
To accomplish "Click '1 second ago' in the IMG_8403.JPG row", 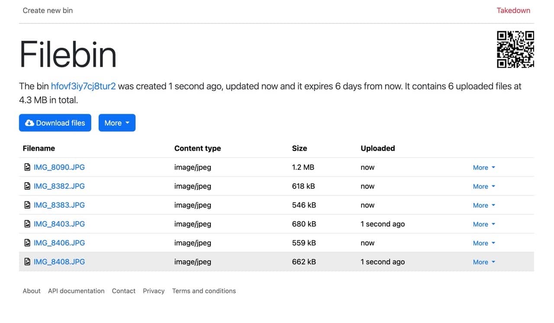I will [383, 224].
